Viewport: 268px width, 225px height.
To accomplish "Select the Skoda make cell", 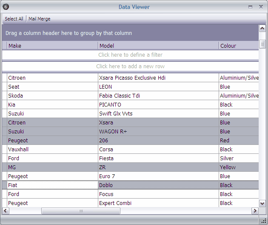I will 52,95.
